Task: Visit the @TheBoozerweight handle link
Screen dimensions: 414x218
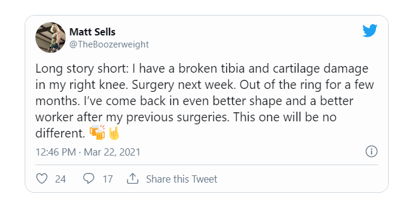Action: (109, 44)
